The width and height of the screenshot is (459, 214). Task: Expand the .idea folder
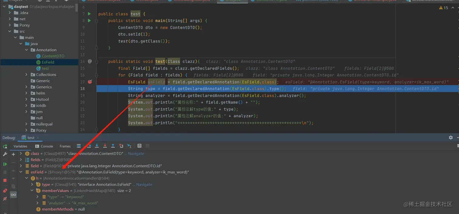[10, 13]
